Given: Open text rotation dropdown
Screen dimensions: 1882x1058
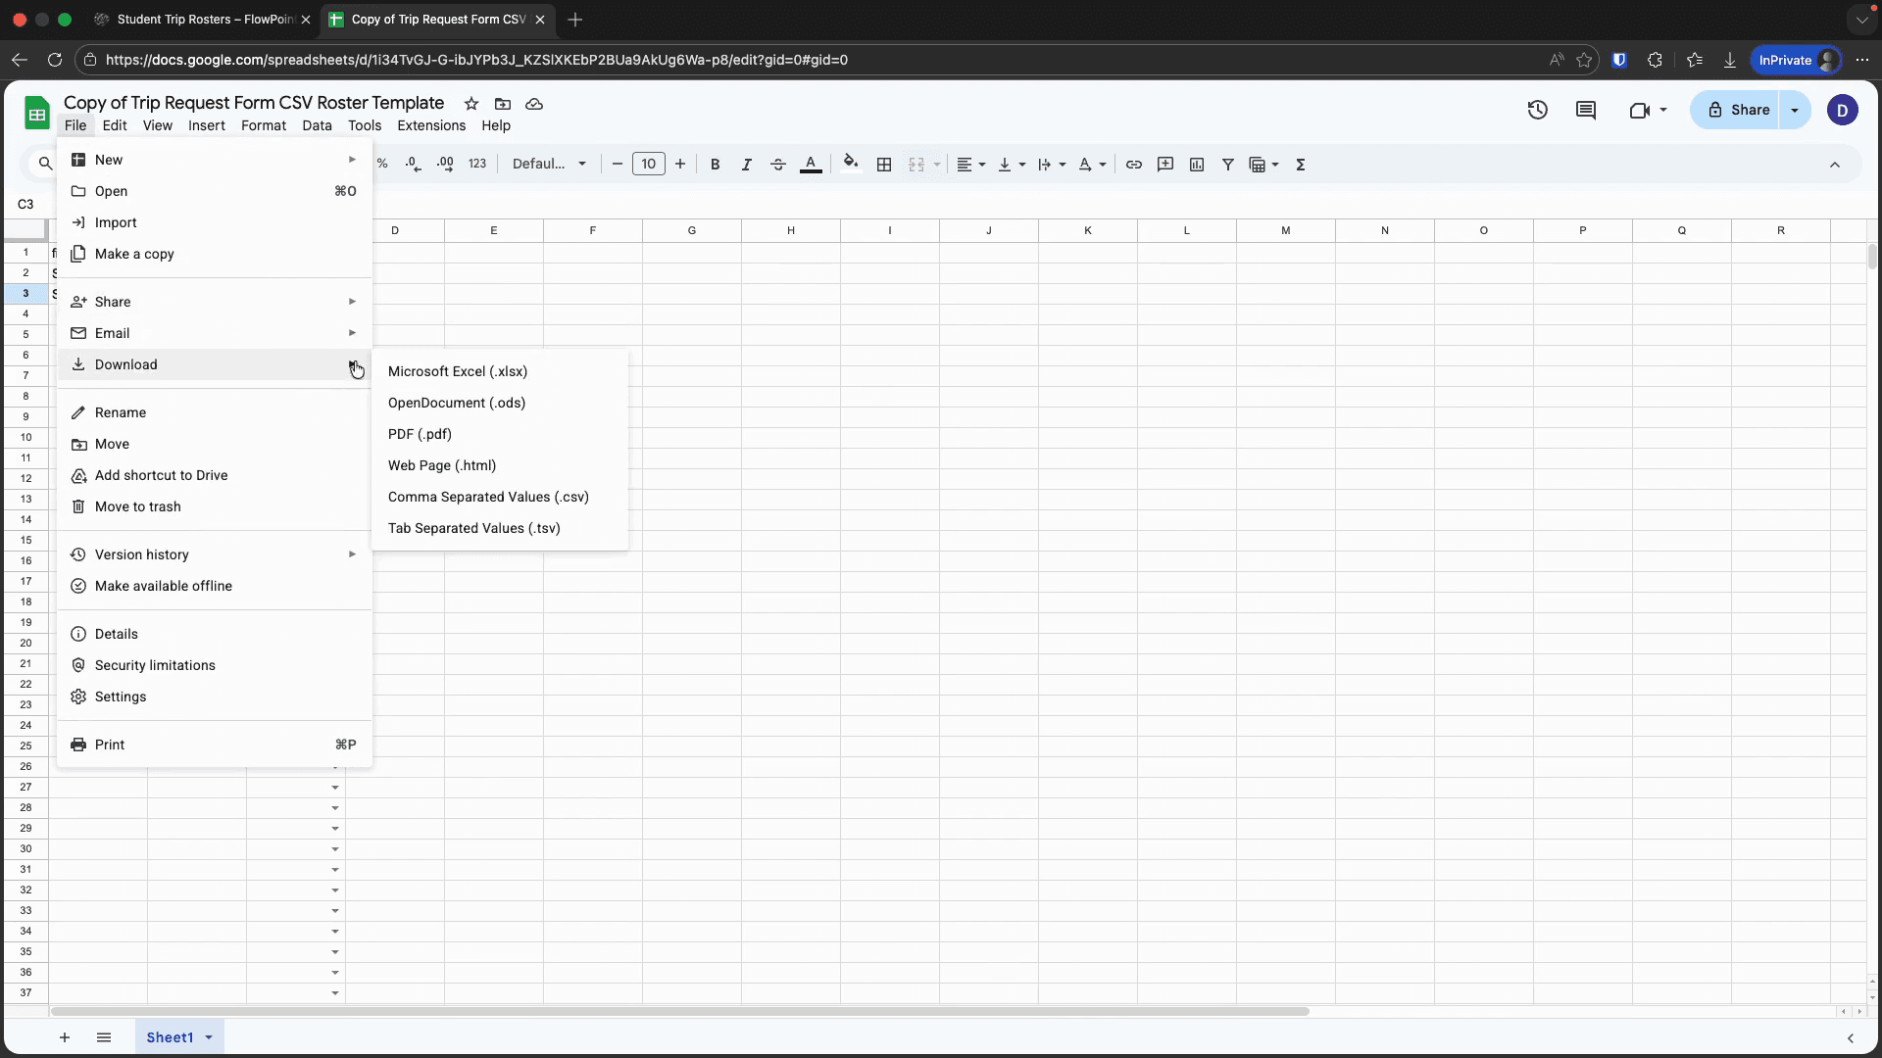Looking at the screenshot, I should pos(1092,165).
